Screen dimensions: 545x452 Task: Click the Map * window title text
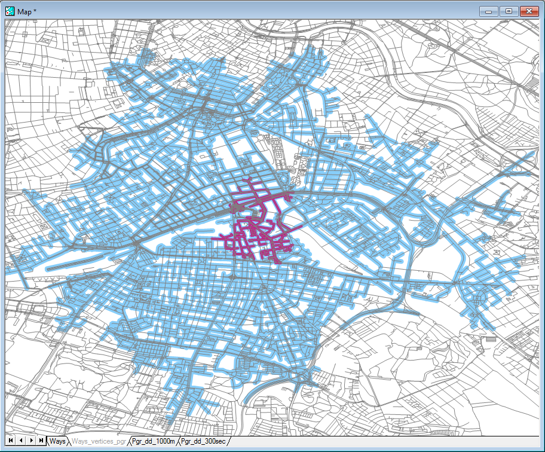coord(27,11)
